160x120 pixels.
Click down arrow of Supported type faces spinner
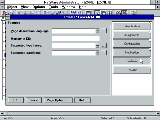click(97, 47)
